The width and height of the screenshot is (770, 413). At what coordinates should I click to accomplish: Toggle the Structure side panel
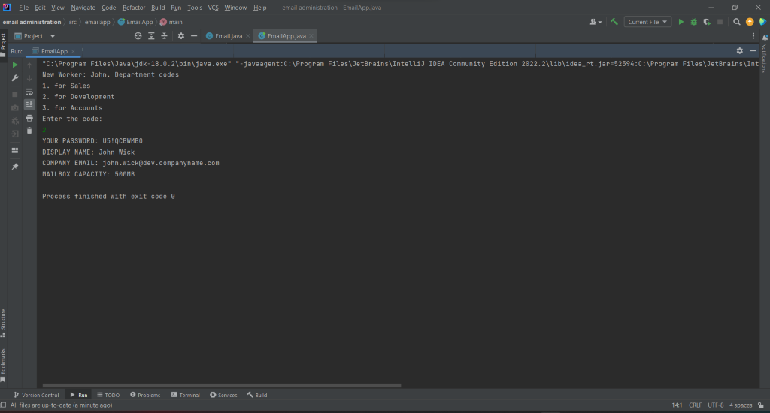pyautogui.click(x=4, y=323)
